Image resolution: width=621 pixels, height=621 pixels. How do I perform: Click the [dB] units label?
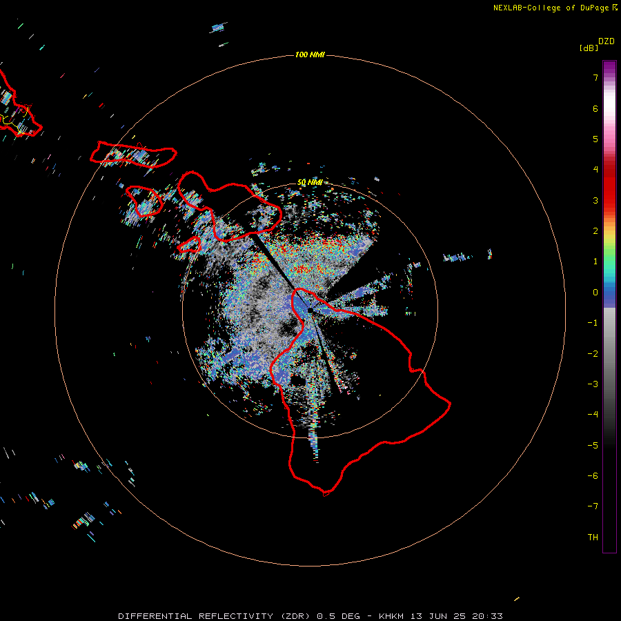click(x=589, y=48)
